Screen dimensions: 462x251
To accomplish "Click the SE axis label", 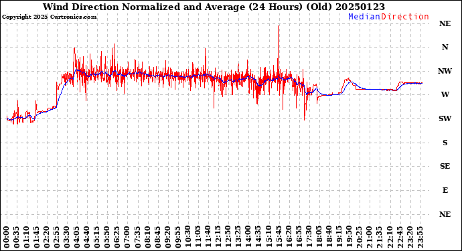I will pyautogui.click(x=445, y=166).
